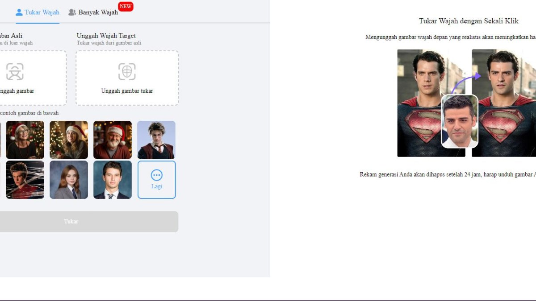536x301 pixels.
Task: Choose the bearded man in Santa hat sample
Action: [113, 140]
